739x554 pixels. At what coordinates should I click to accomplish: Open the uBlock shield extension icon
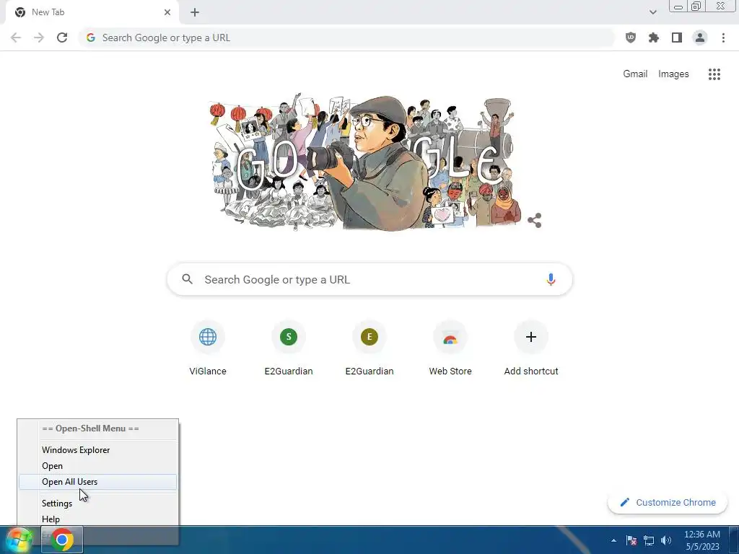(631, 38)
